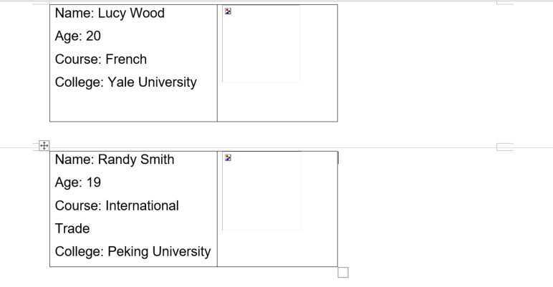Place cursor in 'Name: Randy Smith' text
This screenshot has height=287, width=553.
(x=115, y=160)
